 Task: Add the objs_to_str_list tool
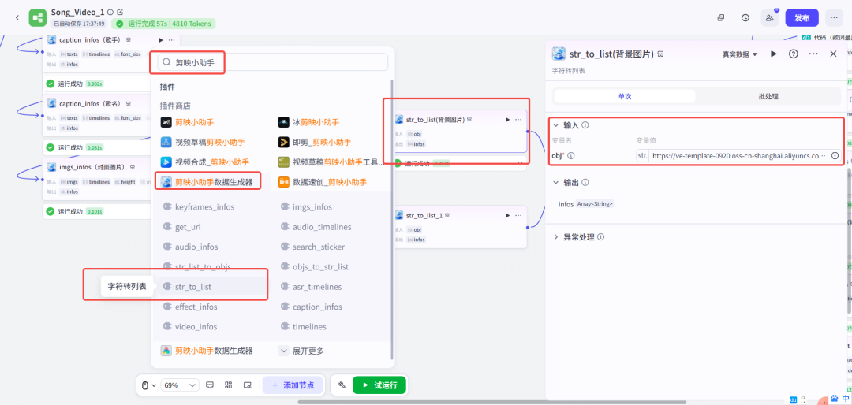tap(315, 266)
